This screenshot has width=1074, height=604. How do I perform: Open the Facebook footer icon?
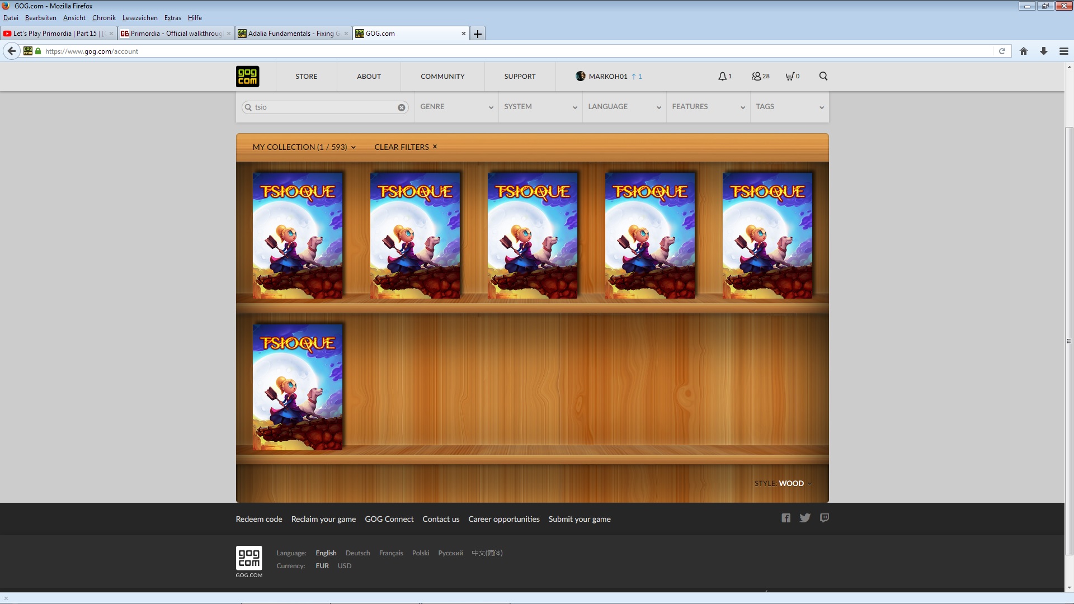click(x=786, y=518)
